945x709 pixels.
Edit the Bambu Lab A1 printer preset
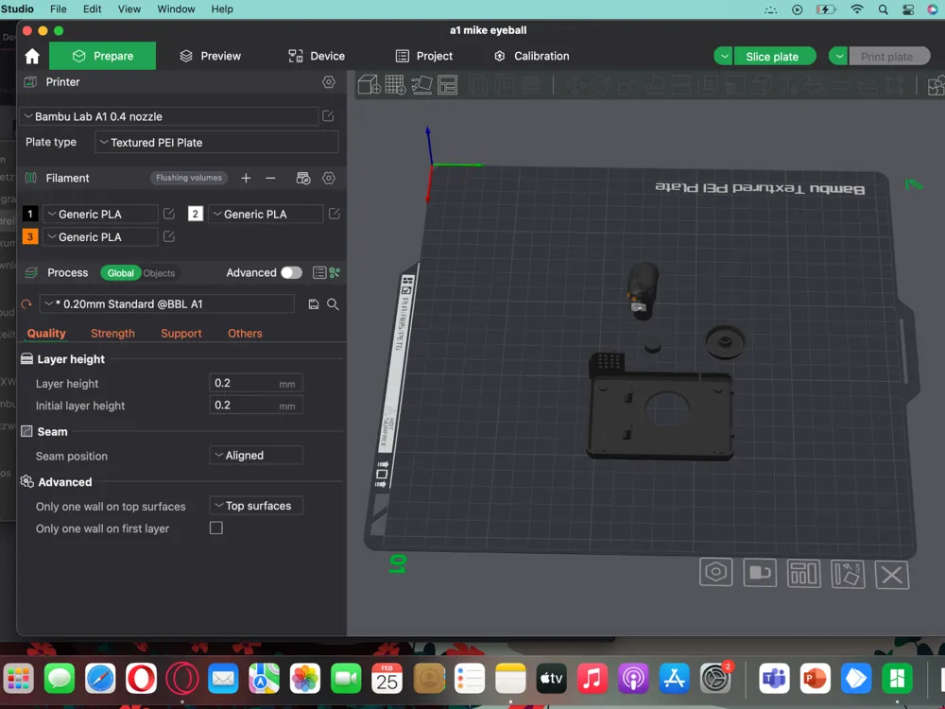pos(329,115)
